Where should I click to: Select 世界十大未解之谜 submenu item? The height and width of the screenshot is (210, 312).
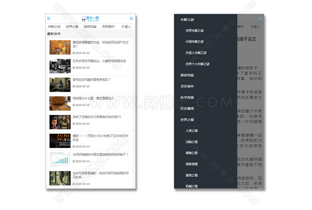197,64
